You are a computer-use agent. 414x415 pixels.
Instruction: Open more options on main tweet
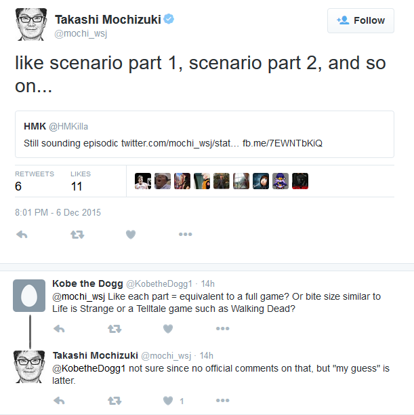tap(185, 234)
